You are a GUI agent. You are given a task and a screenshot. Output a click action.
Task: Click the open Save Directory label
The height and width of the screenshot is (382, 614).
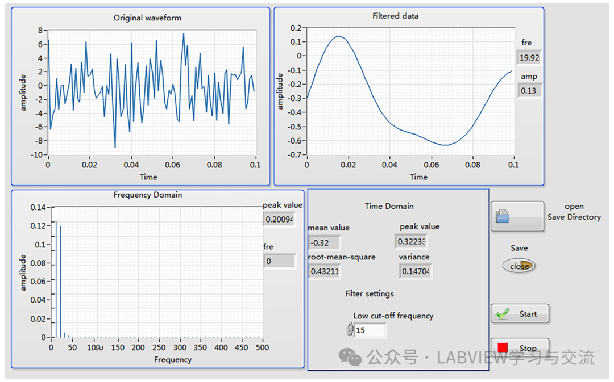pos(574,212)
